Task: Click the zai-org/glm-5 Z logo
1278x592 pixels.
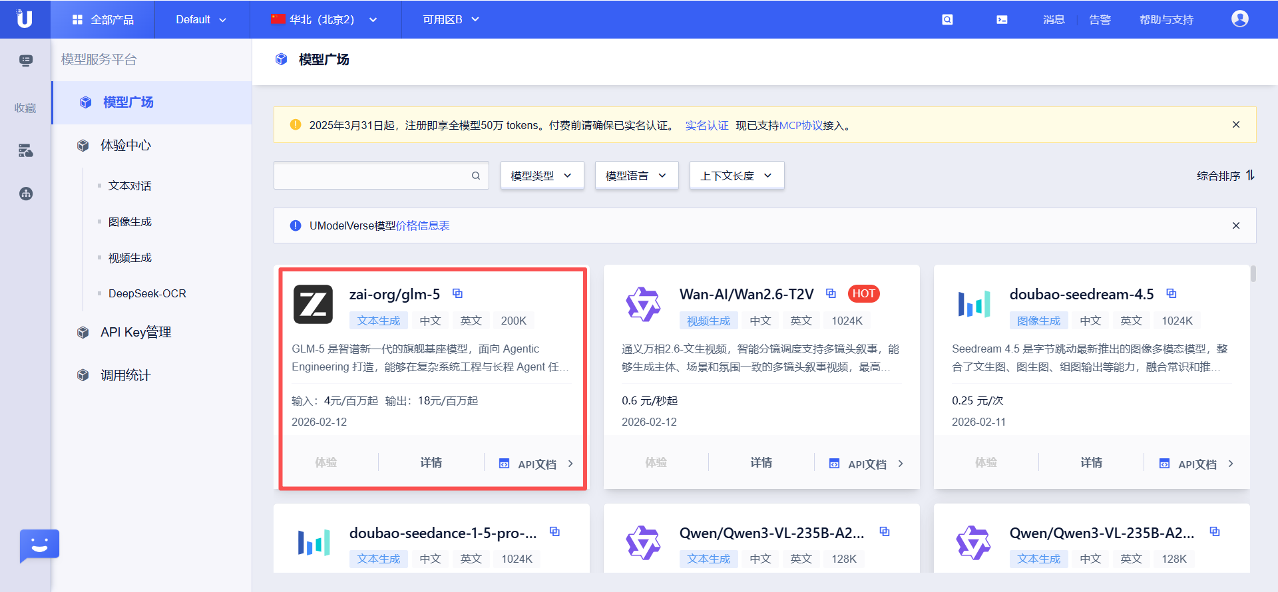Action: click(x=313, y=305)
